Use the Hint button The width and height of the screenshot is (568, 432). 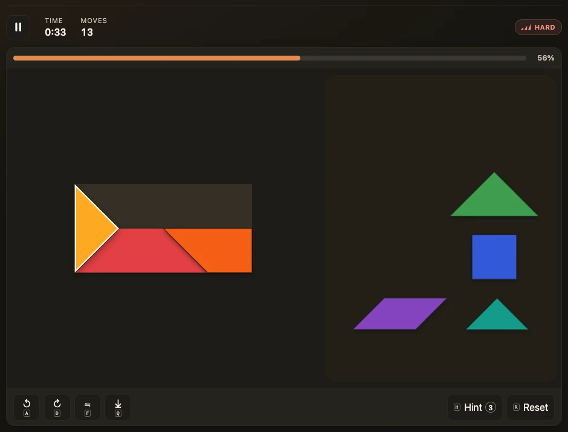474,407
